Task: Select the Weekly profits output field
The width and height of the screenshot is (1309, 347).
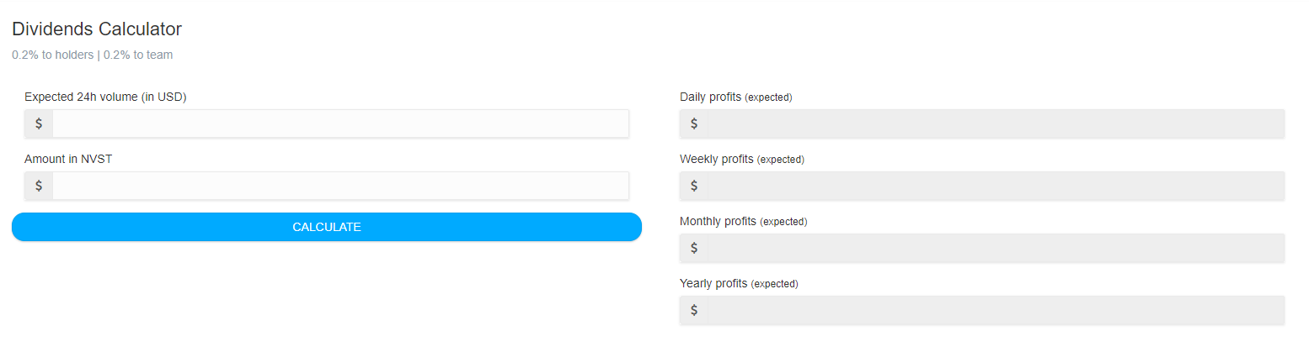Action: (996, 186)
